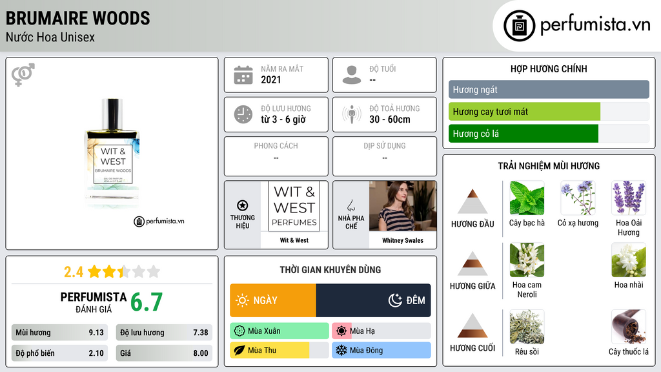Click the Giá 8.00 score row
661x372 pixels.
click(x=164, y=353)
